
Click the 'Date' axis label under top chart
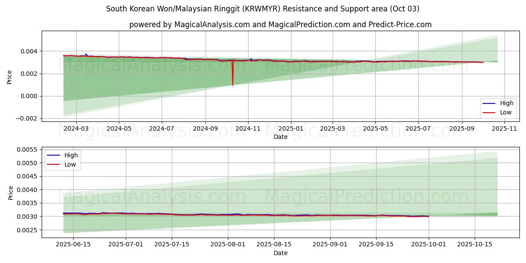pos(280,137)
